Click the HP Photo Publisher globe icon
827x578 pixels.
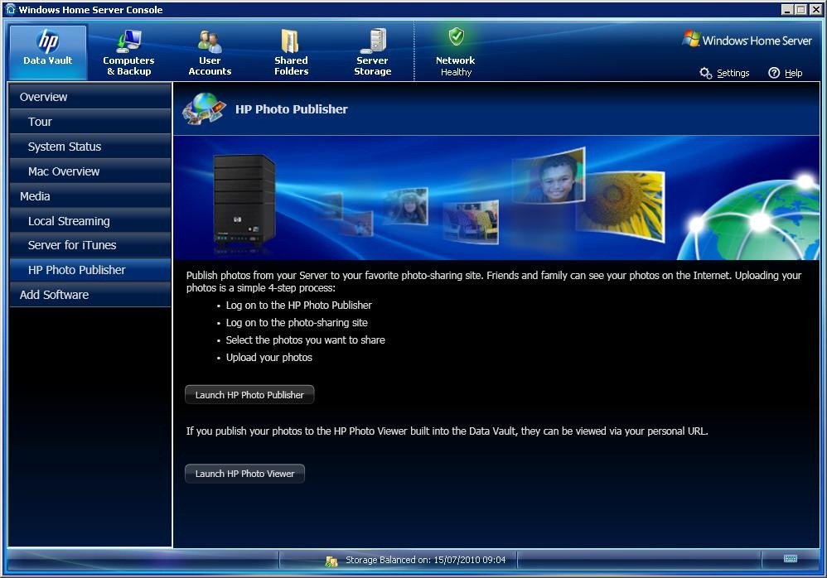point(204,109)
